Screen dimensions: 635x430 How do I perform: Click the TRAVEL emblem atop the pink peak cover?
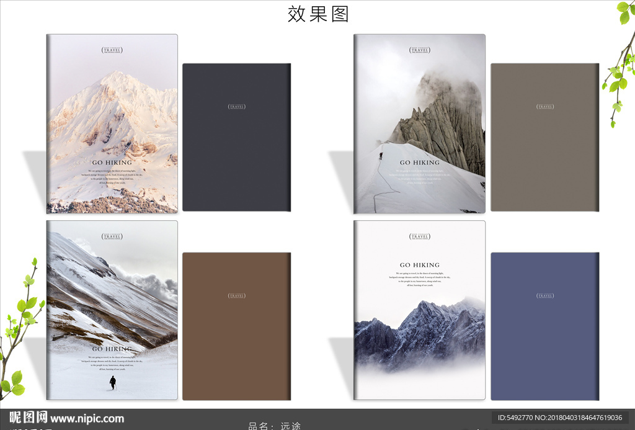pyautogui.click(x=112, y=50)
